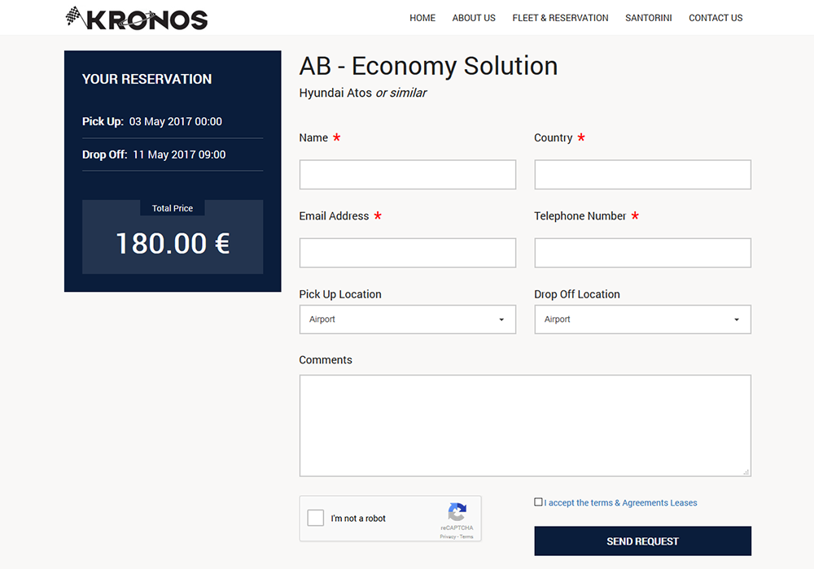Navigate to FLEET & RESERVATION
This screenshot has width=814, height=569.
[x=560, y=18]
